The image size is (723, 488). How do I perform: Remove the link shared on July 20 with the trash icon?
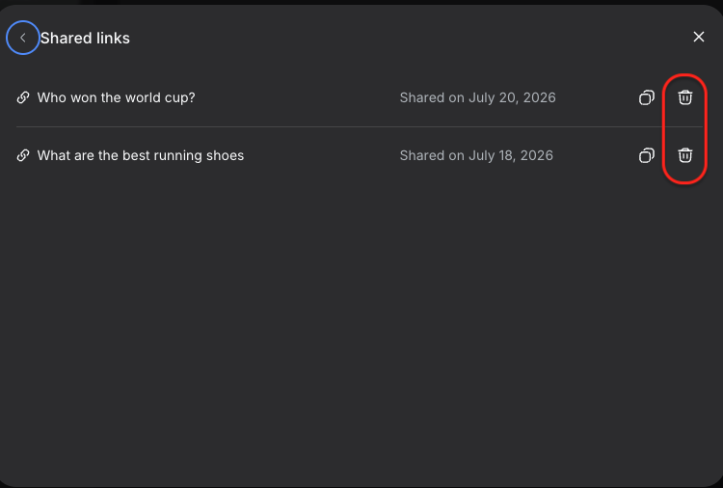pos(684,97)
